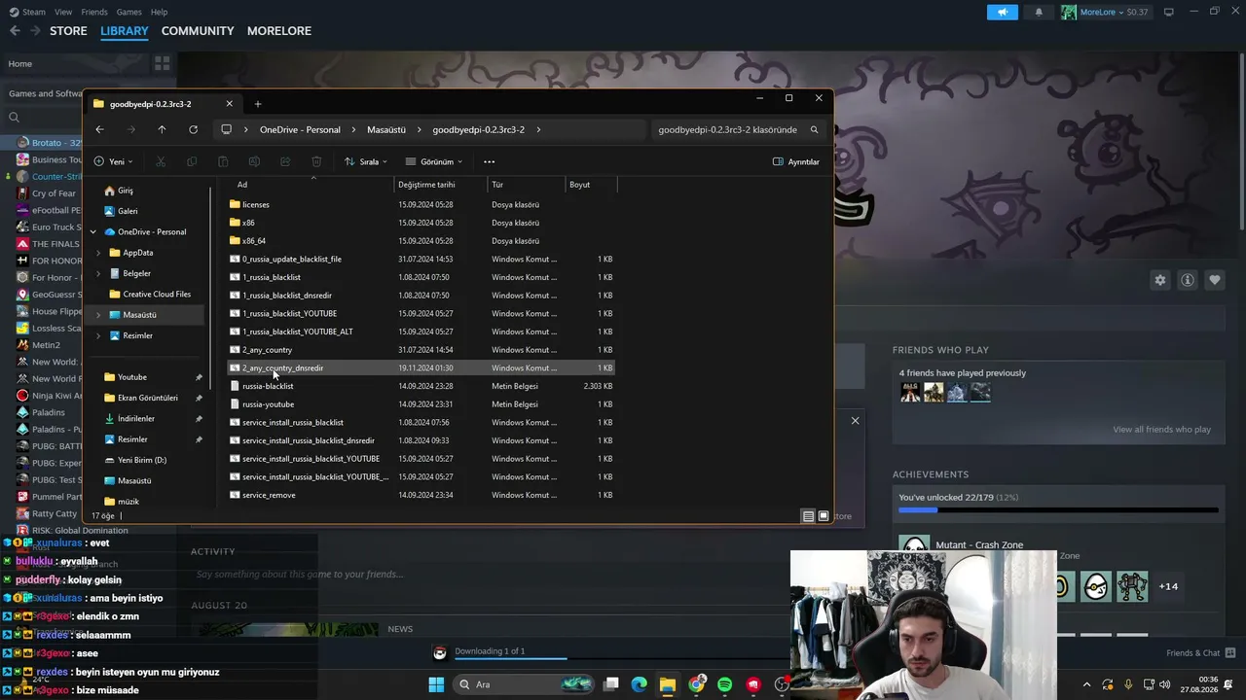The image size is (1246, 700).
Task: Open the MoreLore account dropdown
Action: click(1106, 12)
